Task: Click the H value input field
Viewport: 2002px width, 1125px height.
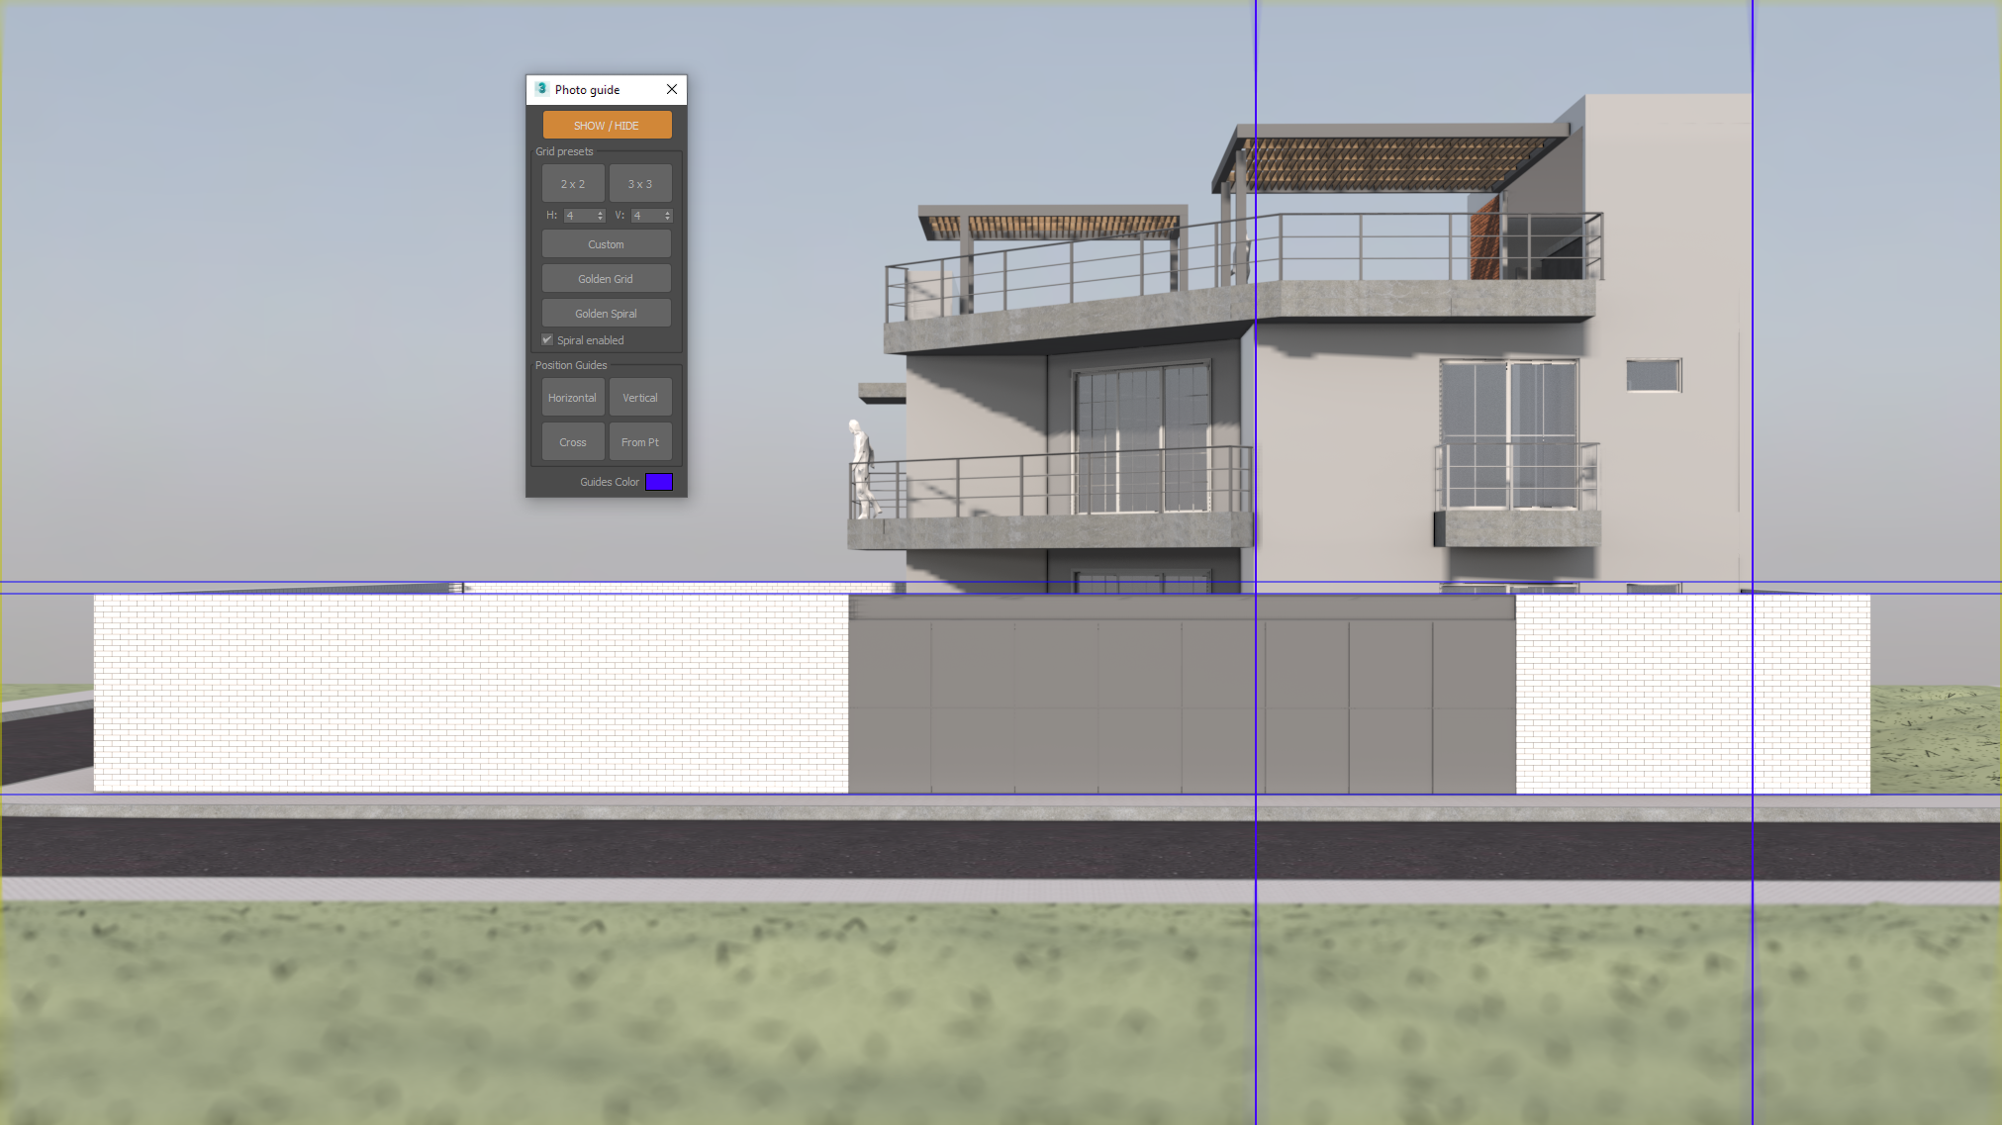Action: (x=579, y=216)
